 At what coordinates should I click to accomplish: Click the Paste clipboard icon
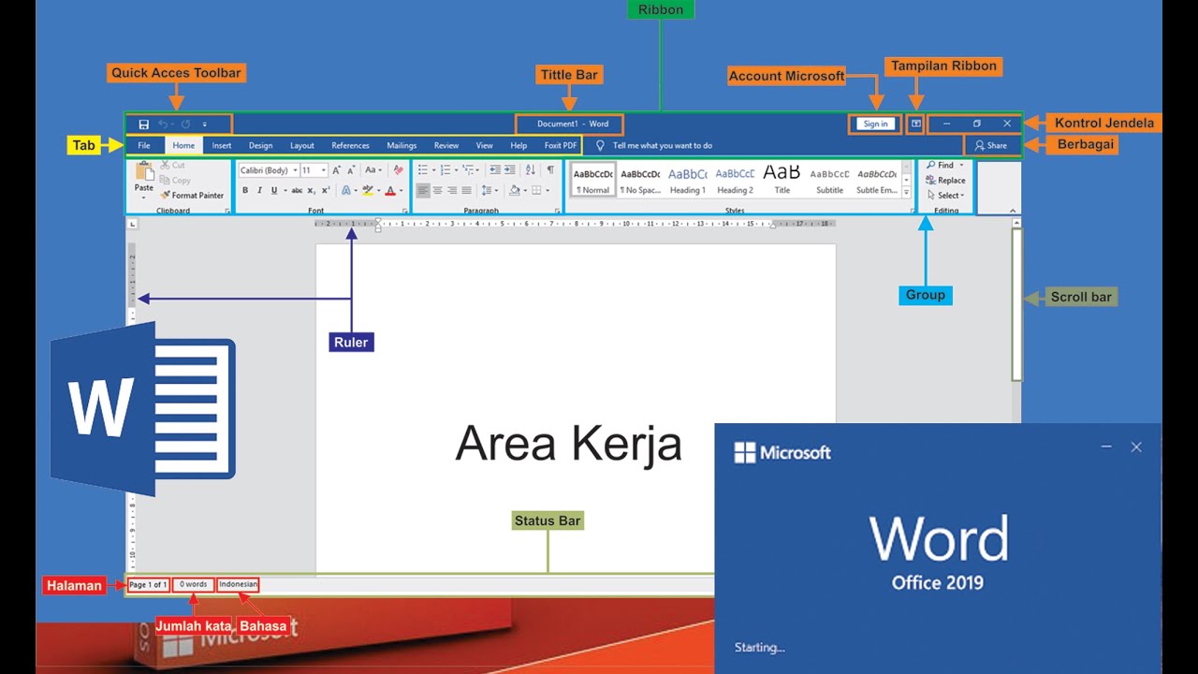[x=144, y=170]
